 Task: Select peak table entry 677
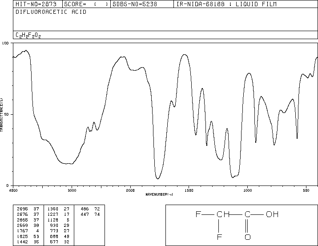[x=54, y=242]
